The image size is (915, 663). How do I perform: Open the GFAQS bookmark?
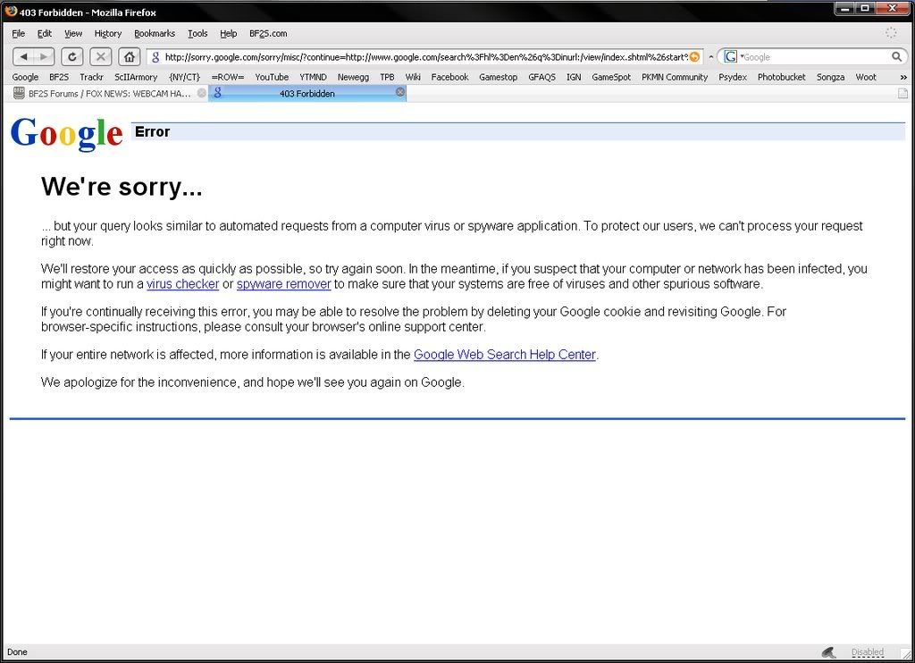point(541,77)
